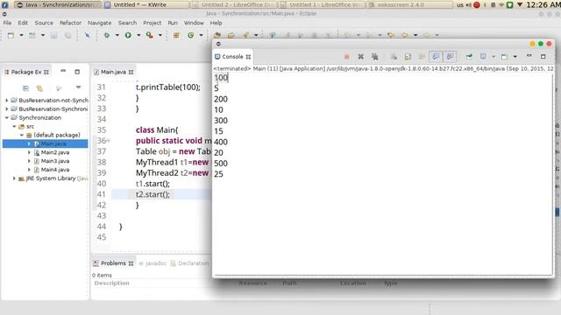Expand the BusReservation-Synchroni project

(x=7, y=108)
